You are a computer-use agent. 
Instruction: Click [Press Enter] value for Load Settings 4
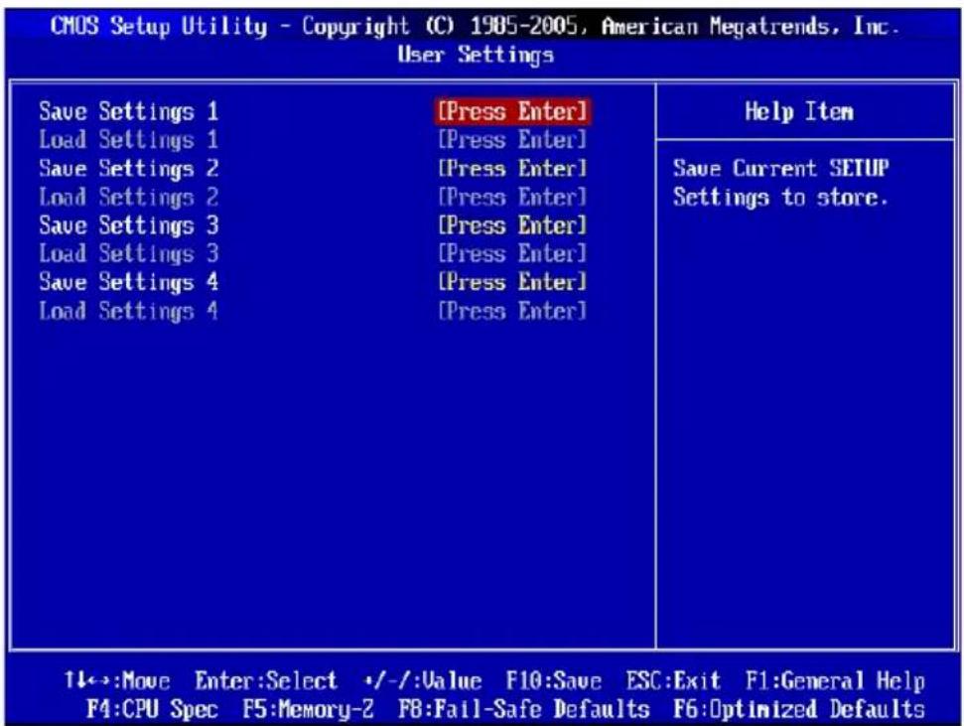point(512,311)
